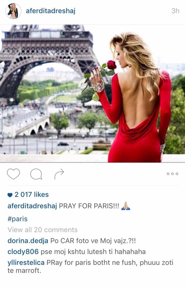Expand View all 20 comments

(x=42, y=230)
